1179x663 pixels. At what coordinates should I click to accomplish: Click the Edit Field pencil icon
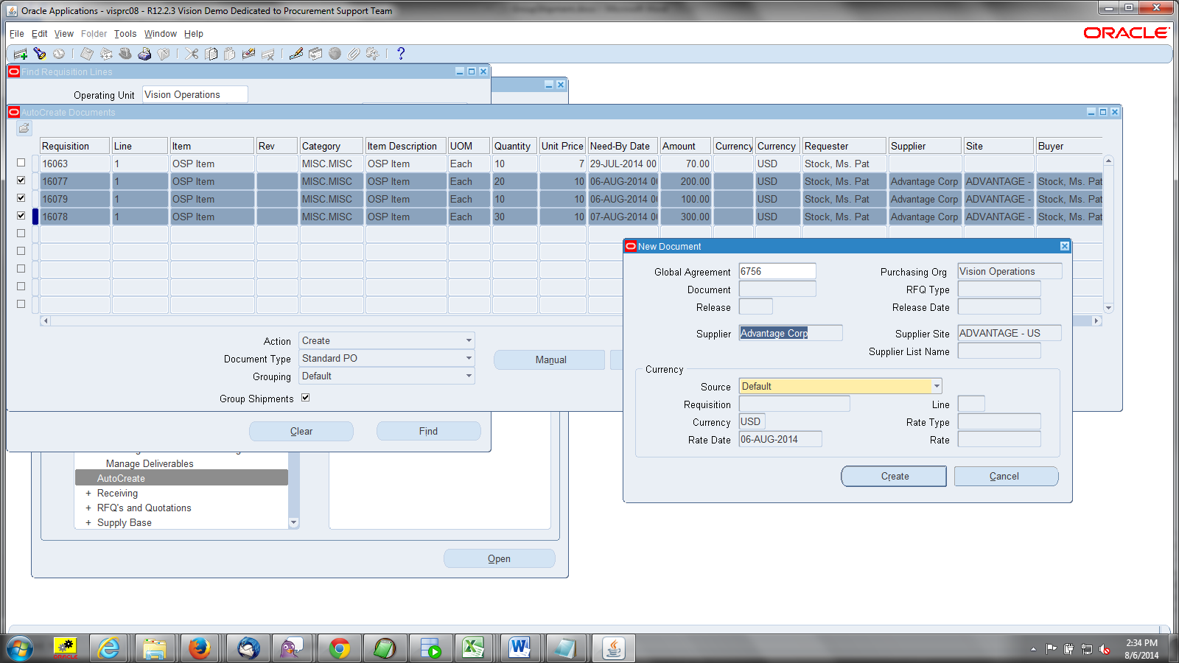[296, 54]
